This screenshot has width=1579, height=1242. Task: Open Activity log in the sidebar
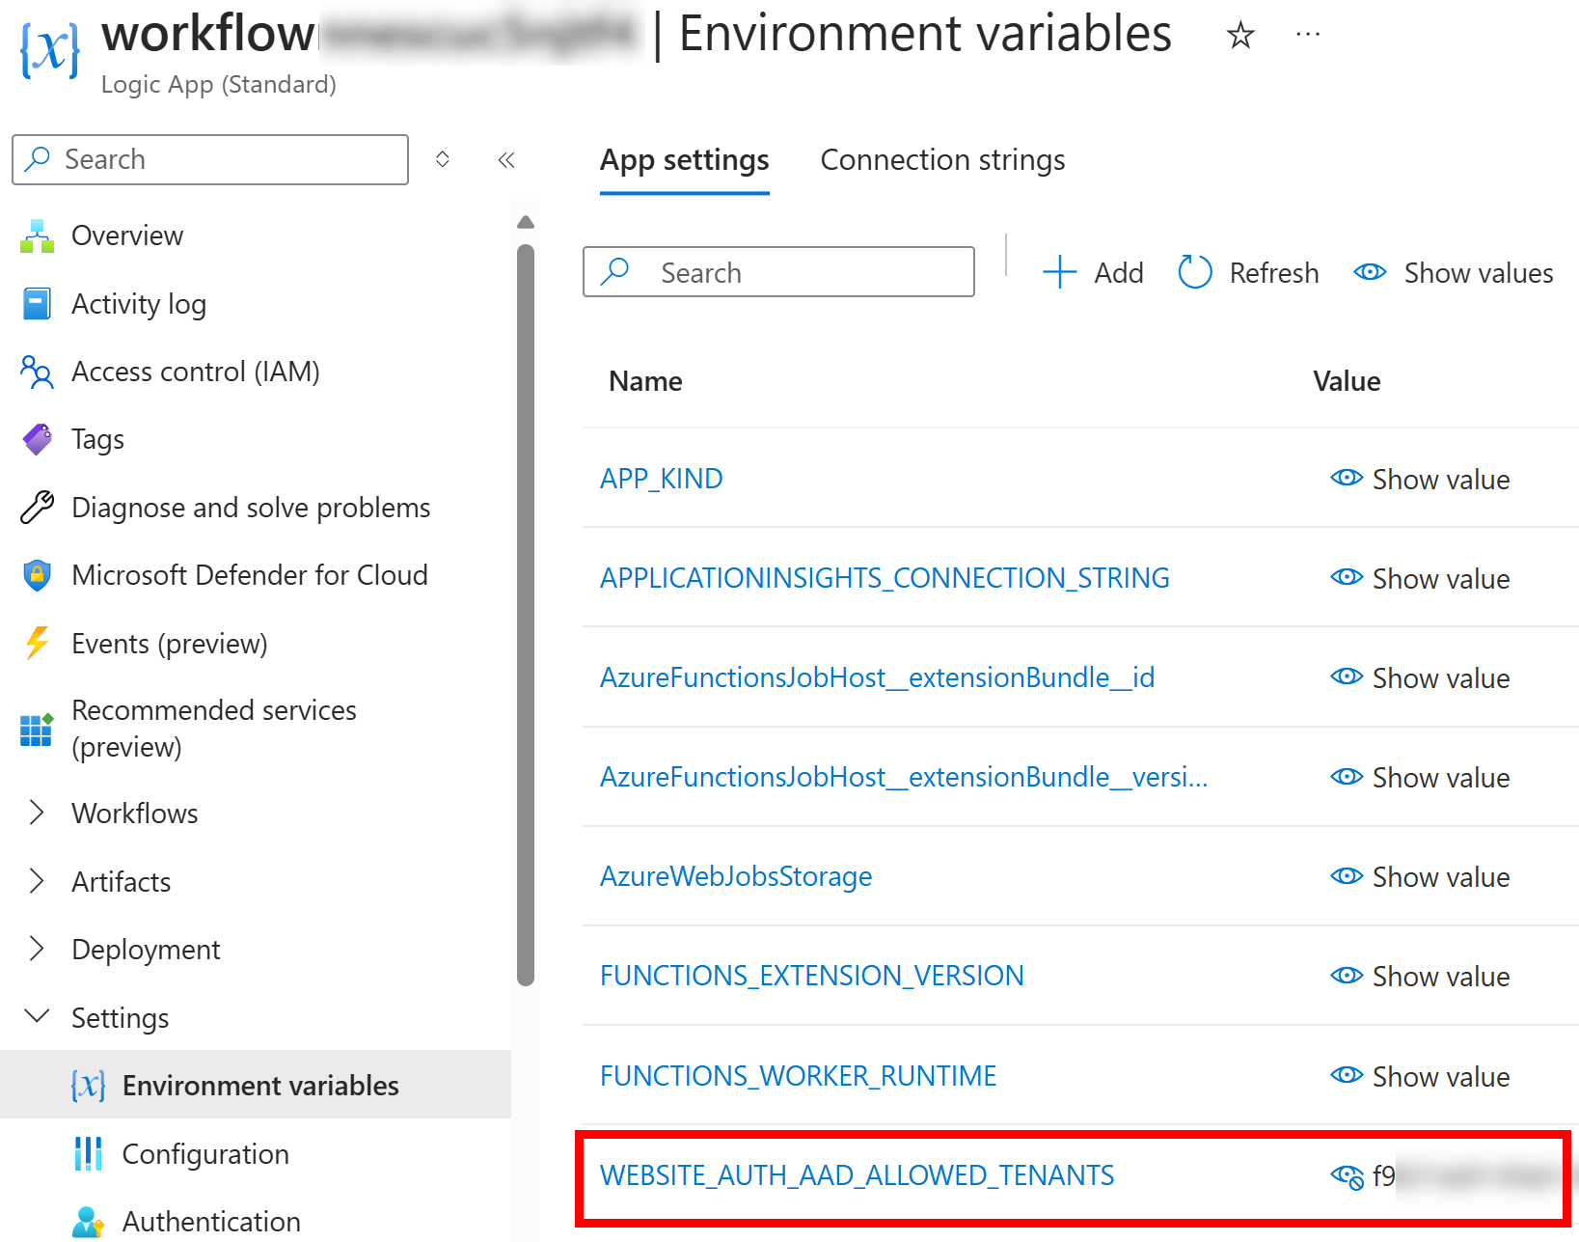point(139,304)
